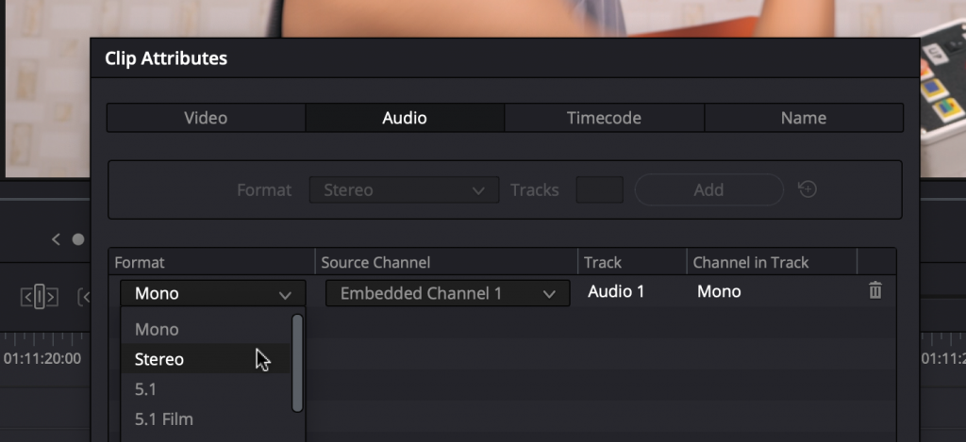Switch to the Timecode tab
The width and height of the screenshot is (966, 442).
(x=604, y=118)
